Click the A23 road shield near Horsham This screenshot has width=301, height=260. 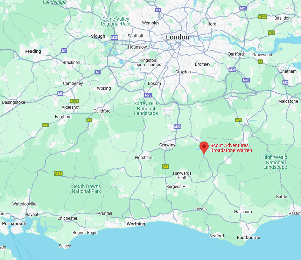pyautogui.click(x=166, y=166)
